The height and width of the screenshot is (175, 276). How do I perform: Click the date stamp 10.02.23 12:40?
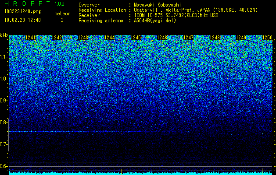click(x=22, y=20)
